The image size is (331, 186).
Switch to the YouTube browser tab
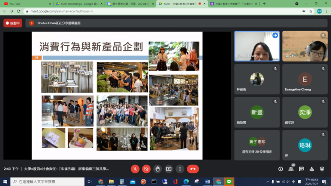pos(27,4)
